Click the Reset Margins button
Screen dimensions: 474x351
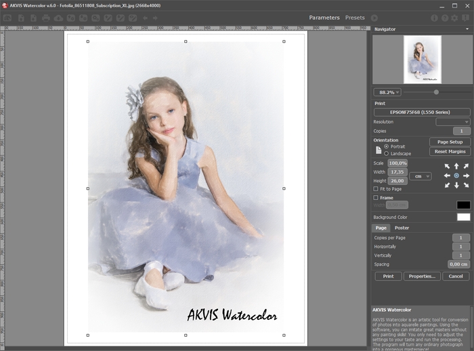point(450,152)
